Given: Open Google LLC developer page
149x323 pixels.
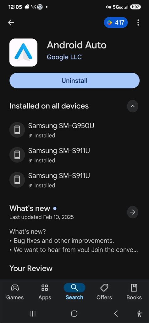Looking at the screenshot, I should point(64,57).
